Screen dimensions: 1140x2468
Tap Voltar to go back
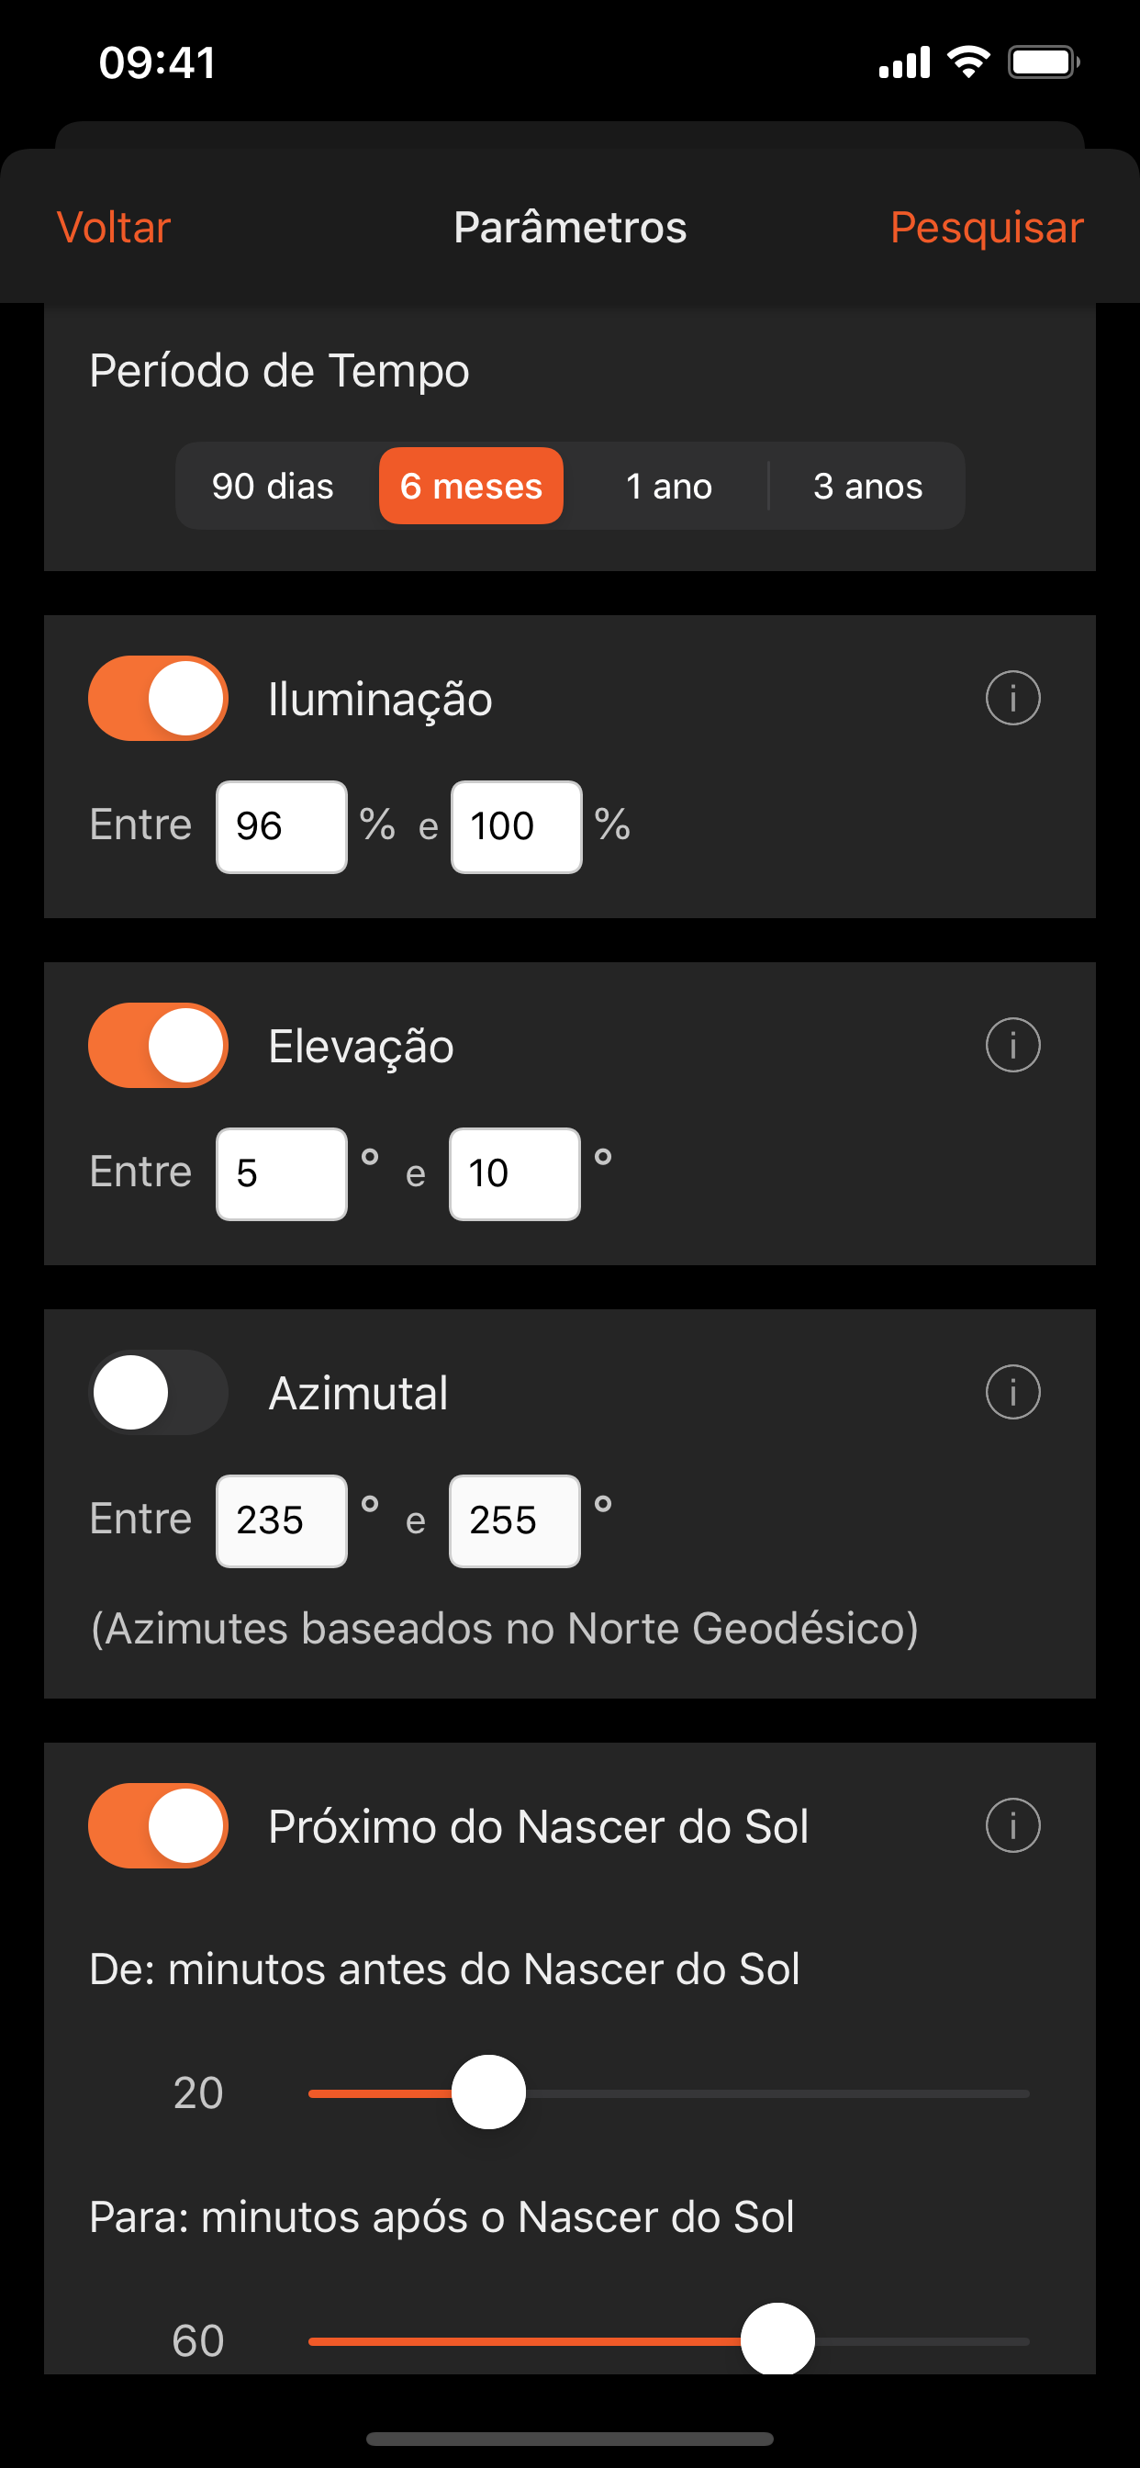click(112, 227)
